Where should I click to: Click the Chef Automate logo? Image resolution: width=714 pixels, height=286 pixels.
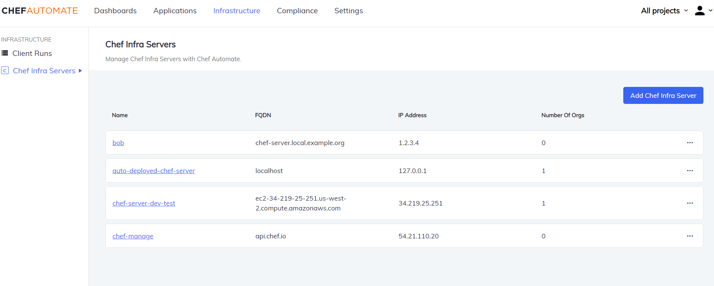40,11
